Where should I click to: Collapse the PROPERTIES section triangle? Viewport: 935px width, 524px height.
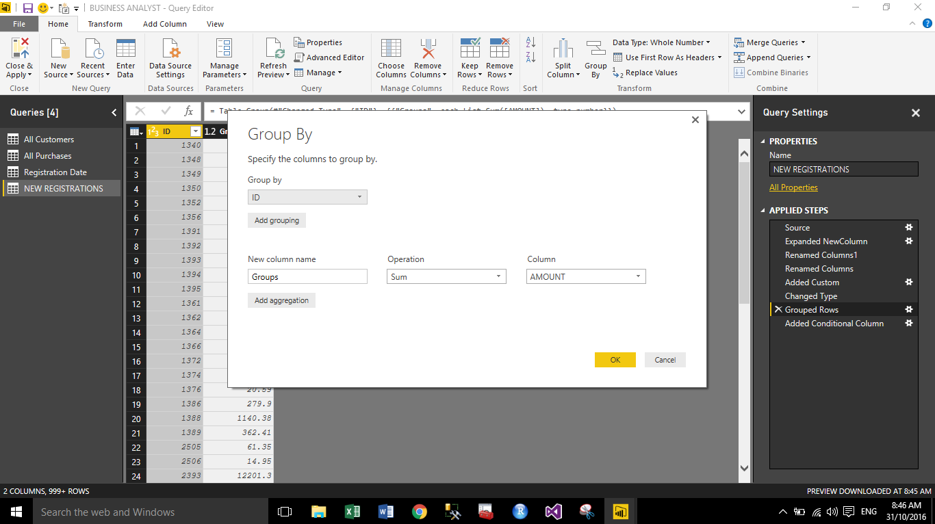tap(763, 142)
